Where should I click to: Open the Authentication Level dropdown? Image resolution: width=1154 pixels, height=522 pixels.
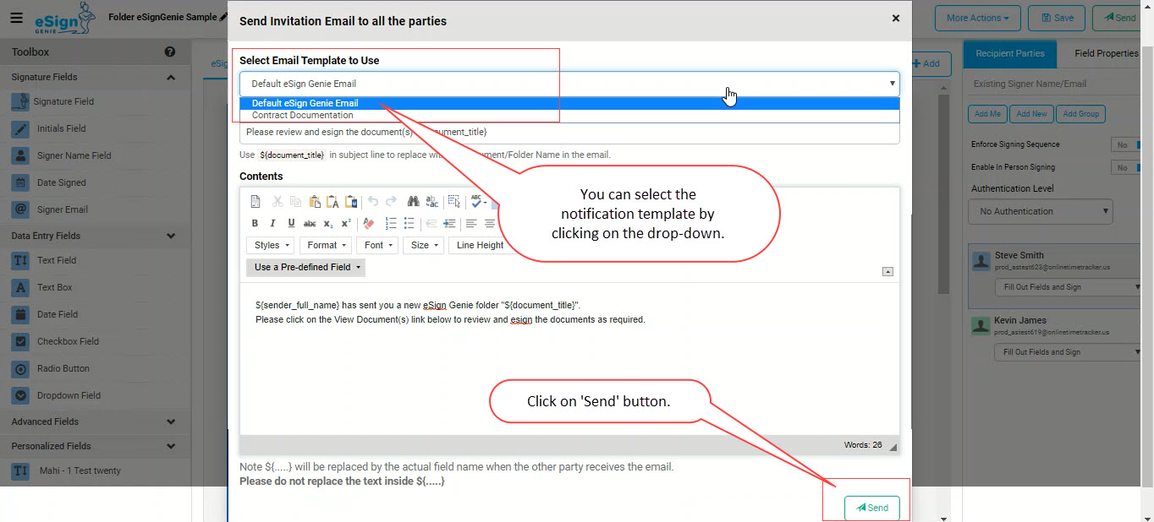pyautogui.click(x=1041, y=211)
